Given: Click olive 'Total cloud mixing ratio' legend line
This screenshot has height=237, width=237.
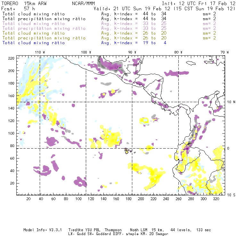Looking at the screenshot, I should (x=34, y=33).
